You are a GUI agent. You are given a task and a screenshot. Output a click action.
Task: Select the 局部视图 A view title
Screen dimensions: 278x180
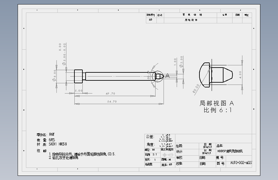[217, 103]
